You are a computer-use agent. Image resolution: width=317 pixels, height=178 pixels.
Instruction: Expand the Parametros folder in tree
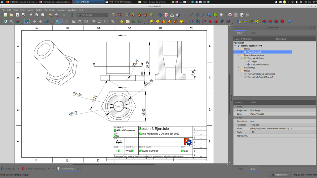(x=238, y=67)
